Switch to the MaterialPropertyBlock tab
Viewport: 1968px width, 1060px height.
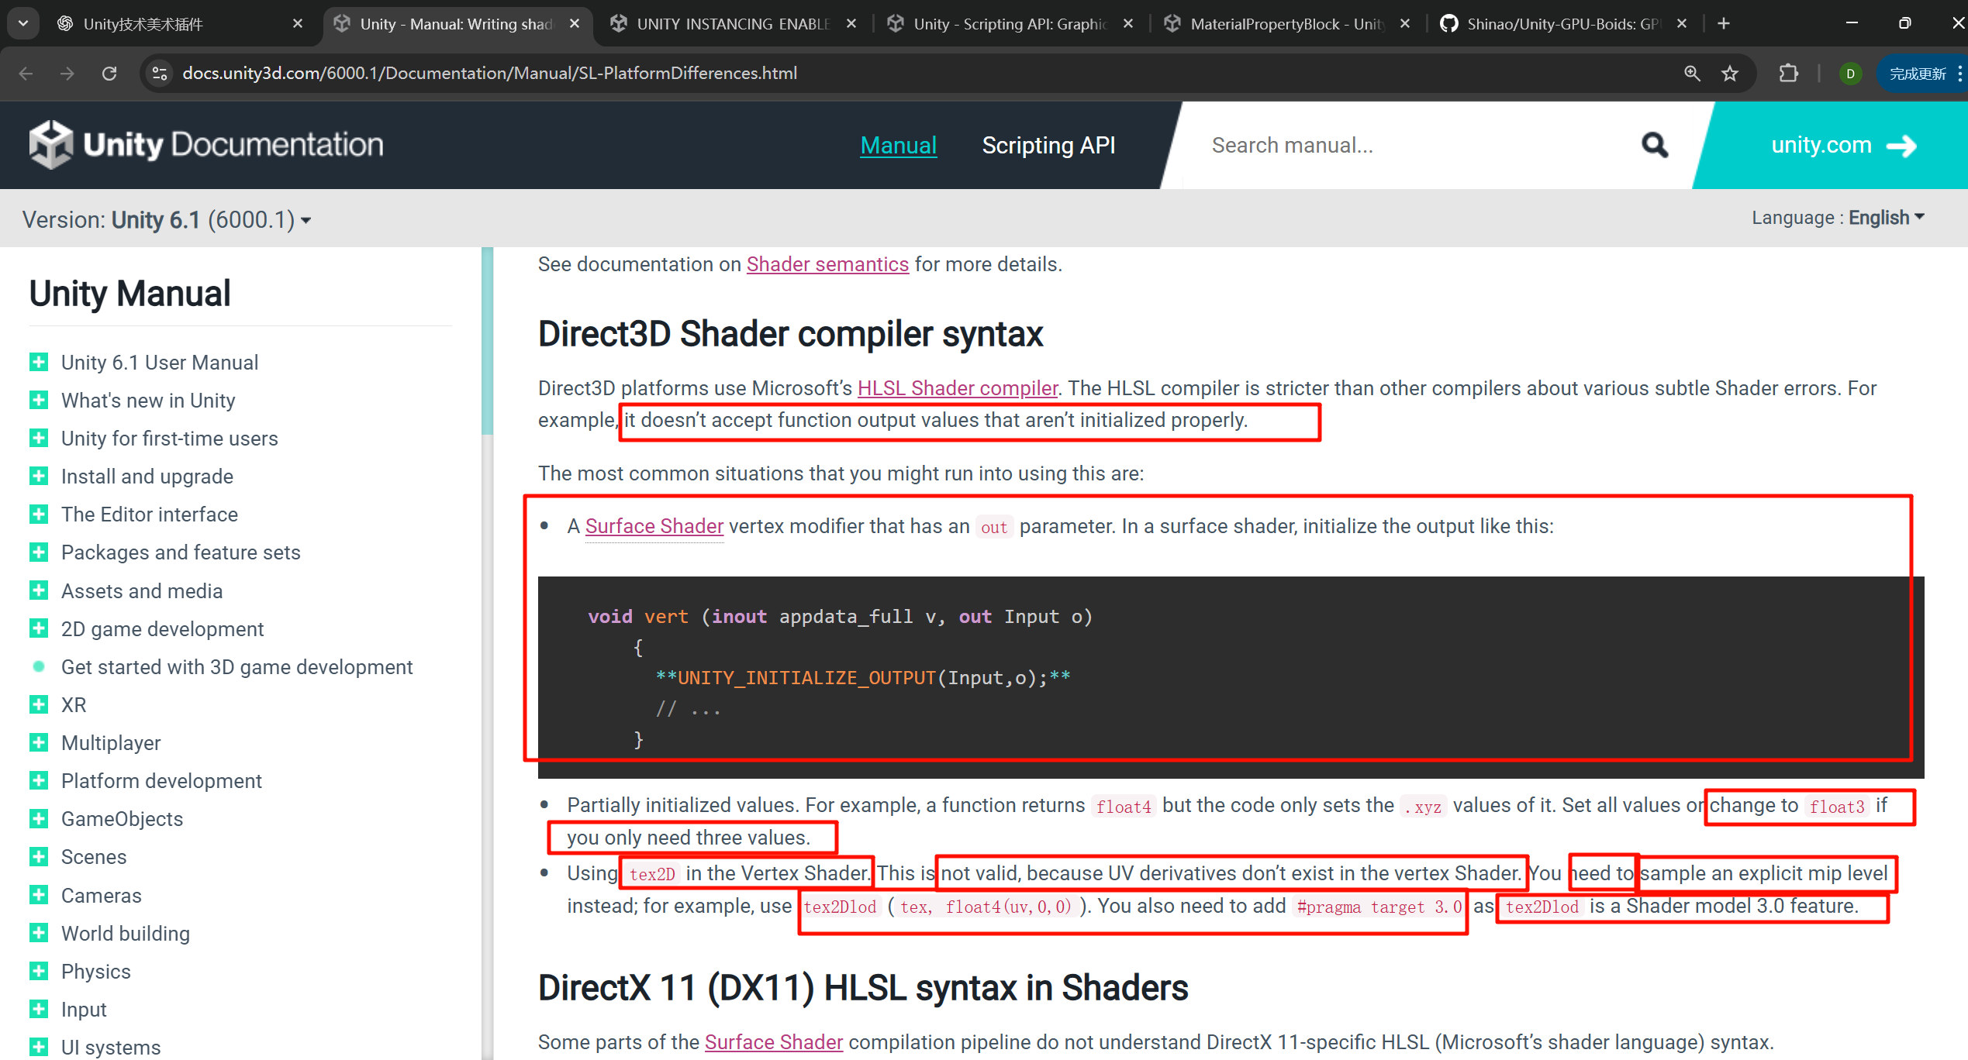pyautogui.click(x=1286, y=24)
